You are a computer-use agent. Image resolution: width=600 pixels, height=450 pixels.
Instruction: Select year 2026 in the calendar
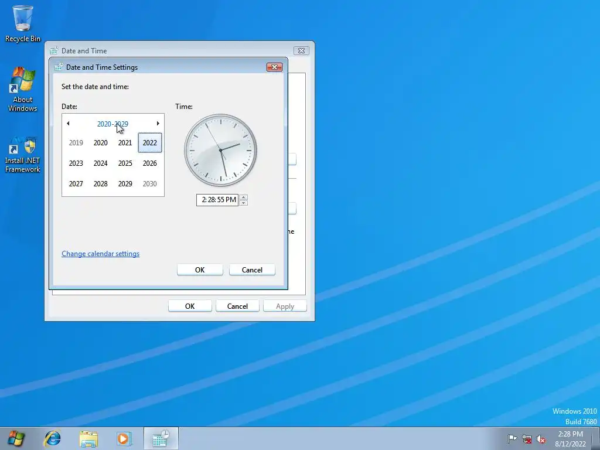[x=149, y=163]
